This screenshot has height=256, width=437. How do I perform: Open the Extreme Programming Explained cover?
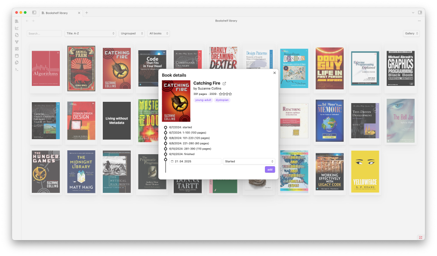(365, 68)
